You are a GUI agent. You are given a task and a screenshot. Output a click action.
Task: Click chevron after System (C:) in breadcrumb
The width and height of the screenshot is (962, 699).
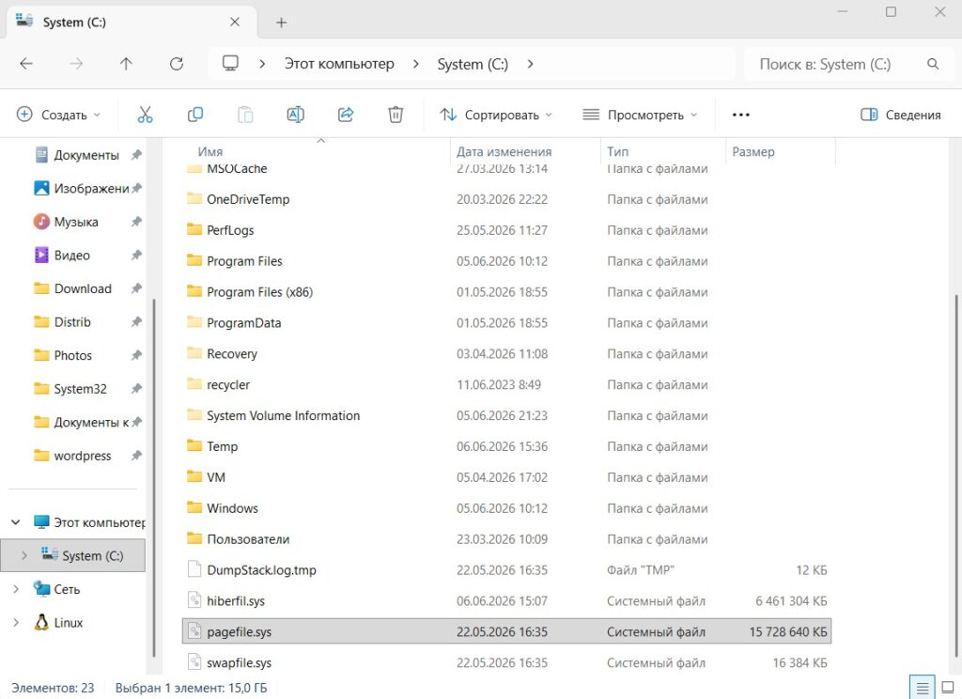coord(530,64)
